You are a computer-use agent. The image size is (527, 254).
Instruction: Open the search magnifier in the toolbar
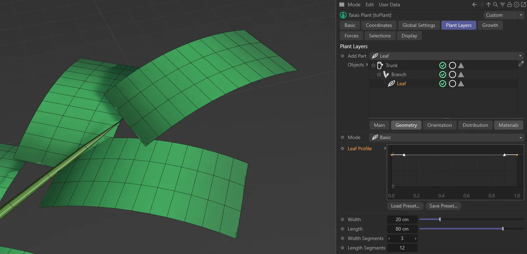point(495,5)
